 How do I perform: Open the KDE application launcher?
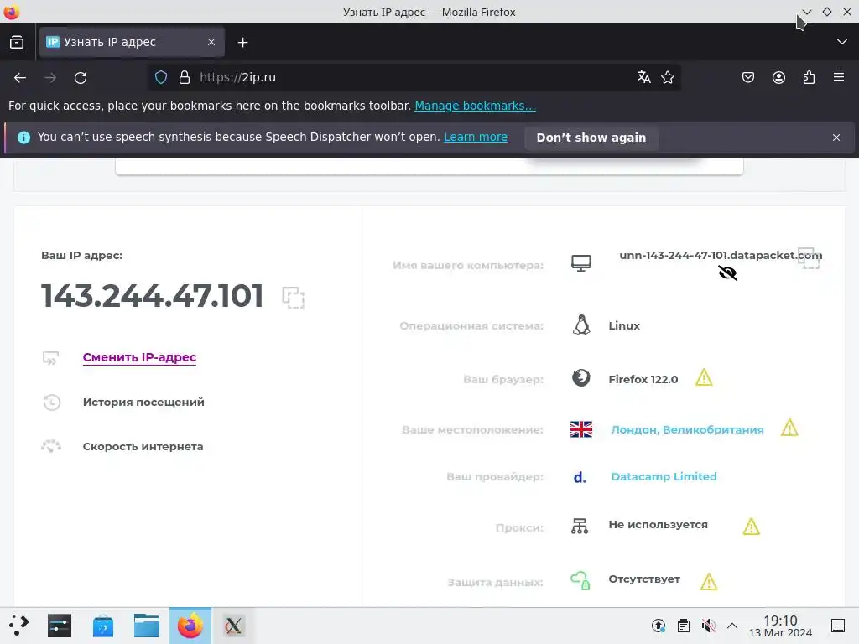[x=18, y=626]
